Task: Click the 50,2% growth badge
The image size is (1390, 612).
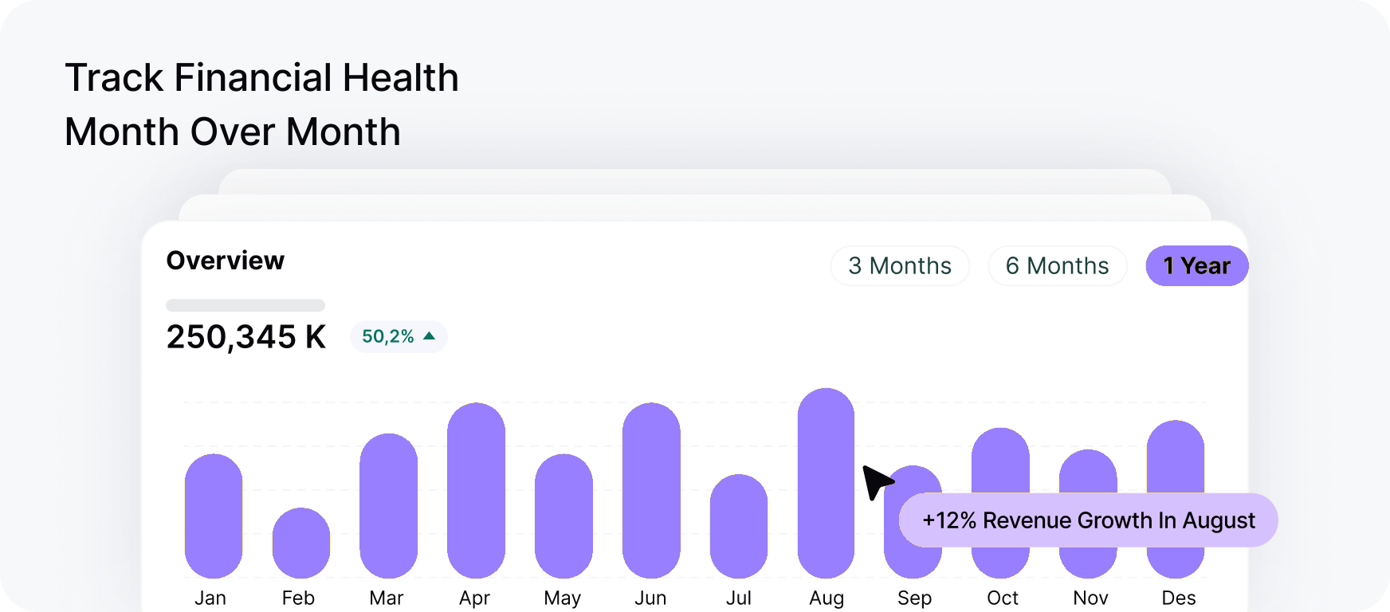Action: pos(399,336)
